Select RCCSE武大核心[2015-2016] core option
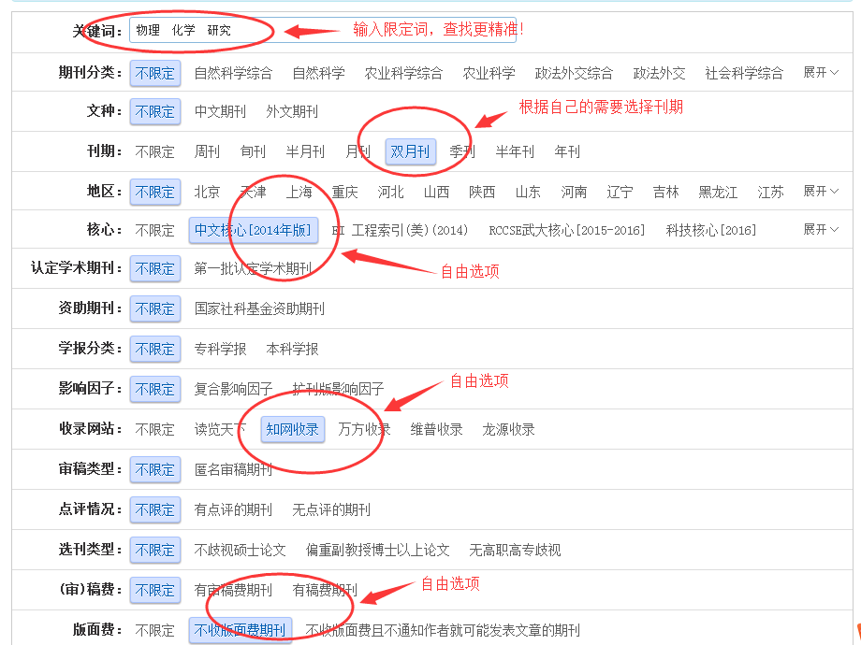This screenshot has height=645, width=861. click(566, 230)
